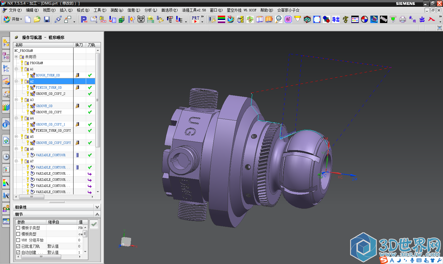Click the microphone icon in the IME bar
The height and width of the screenshot is (264, 443).
pyautogui.click(x=412, y=260)
